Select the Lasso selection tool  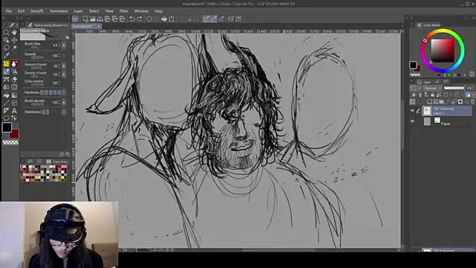6,48
